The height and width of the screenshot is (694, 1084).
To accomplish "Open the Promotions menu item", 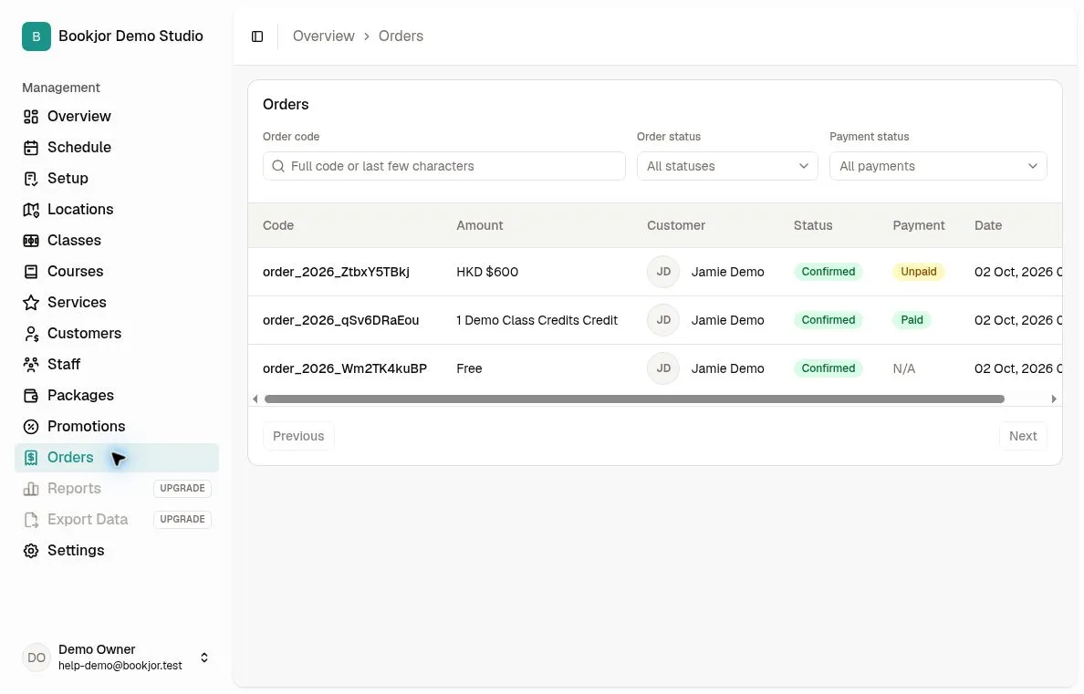I will click(116, 427).
